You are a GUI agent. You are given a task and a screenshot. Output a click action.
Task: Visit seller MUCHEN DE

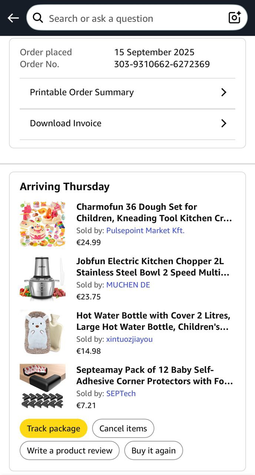128,285
